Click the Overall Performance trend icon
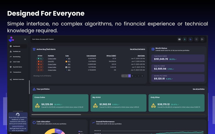Screen dimensions: 215x134 pos(94,123)
